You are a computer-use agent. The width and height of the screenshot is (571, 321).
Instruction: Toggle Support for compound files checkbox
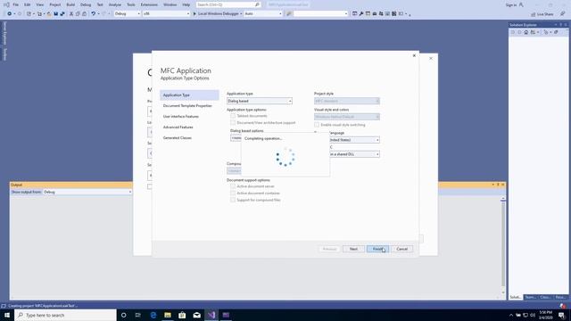click(233, 200)
